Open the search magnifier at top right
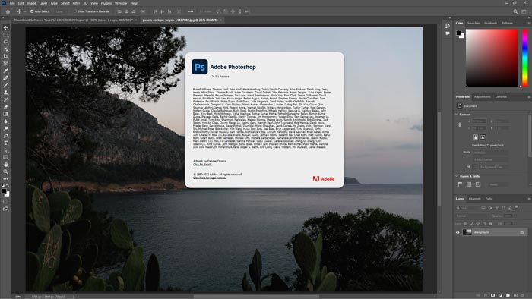The width and height of the screenshot is (532, 299). tap(515, 11)
